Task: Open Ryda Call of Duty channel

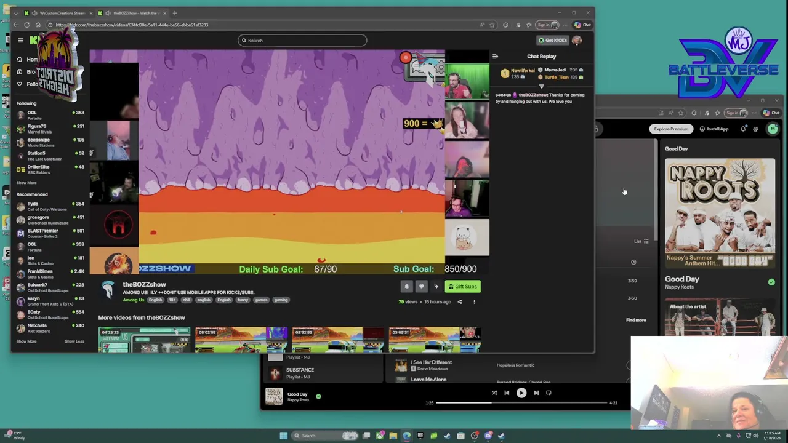Action: click(50, 206)
